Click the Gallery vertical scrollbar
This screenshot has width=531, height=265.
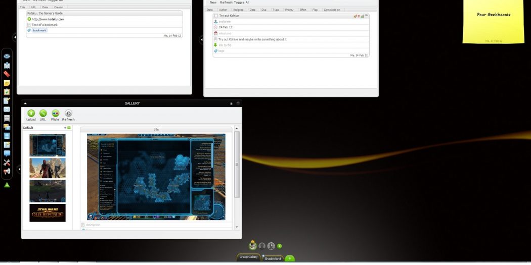coord(237,164)
